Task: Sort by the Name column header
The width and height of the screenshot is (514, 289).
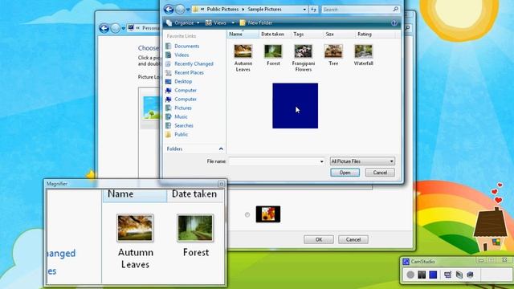Action: coord(243,34)
